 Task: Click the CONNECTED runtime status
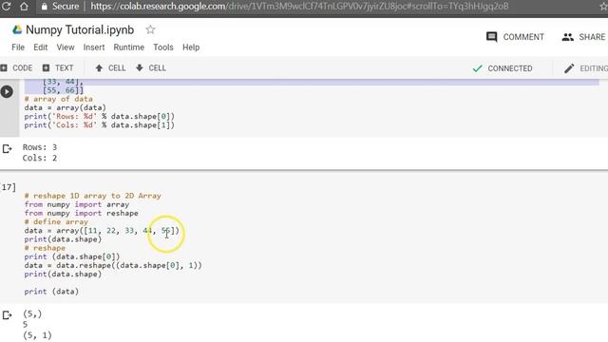point(503,68)
